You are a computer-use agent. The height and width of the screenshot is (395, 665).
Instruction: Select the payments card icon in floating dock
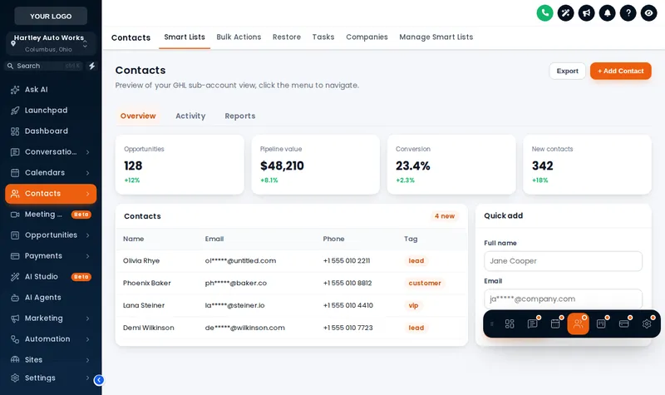(624, 323)
